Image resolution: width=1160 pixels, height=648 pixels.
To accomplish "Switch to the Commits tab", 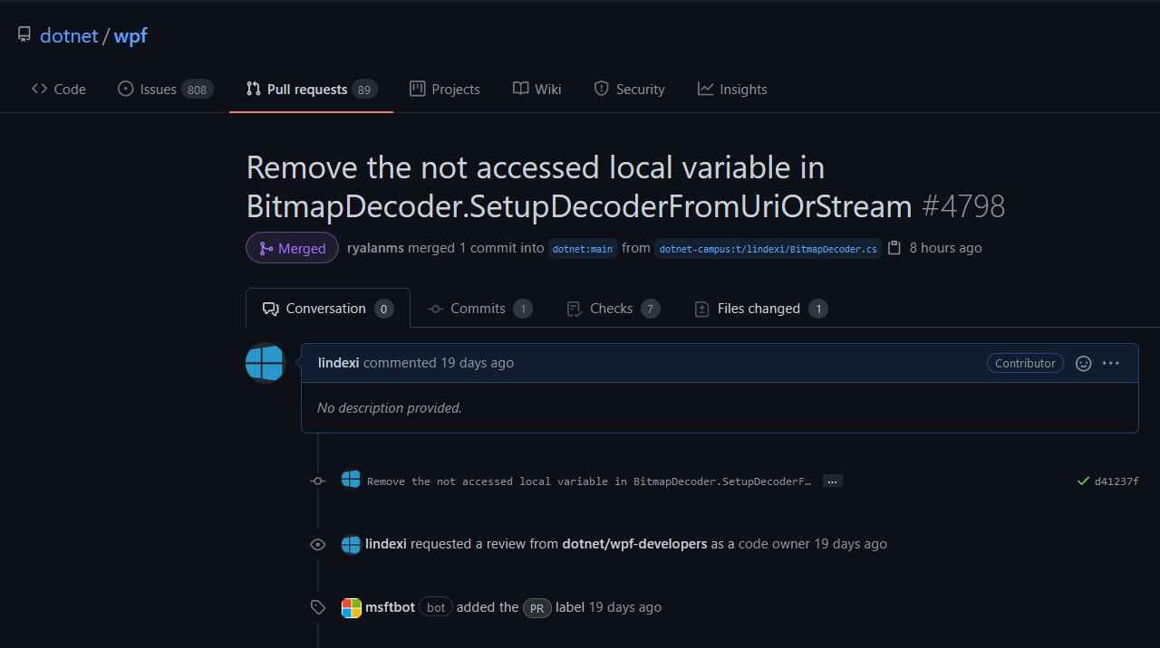I will [x=478, y=309].
